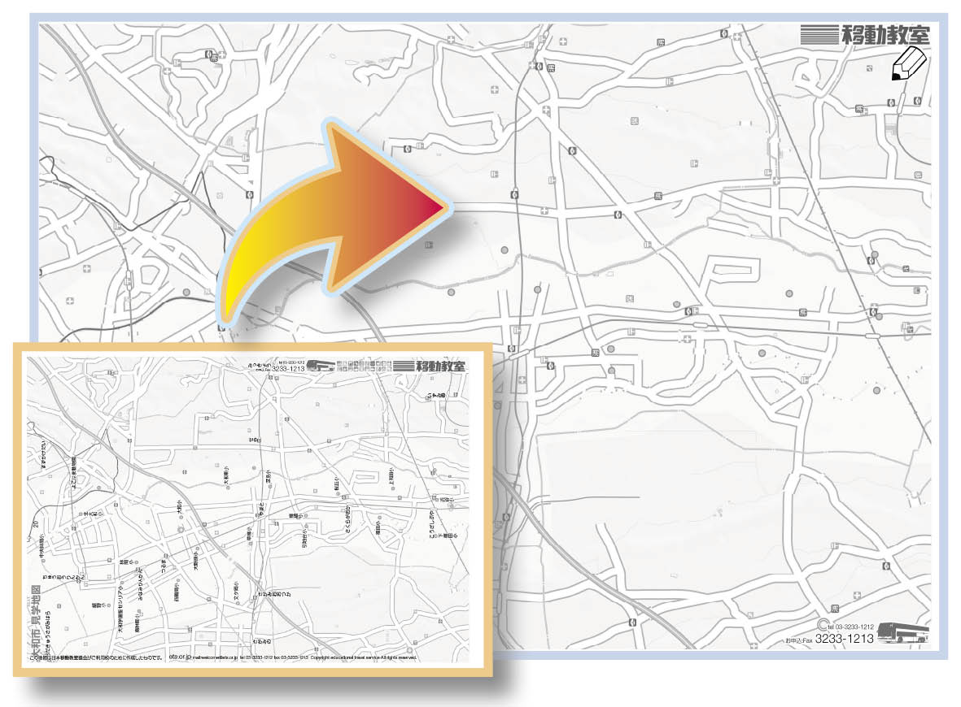Click the bus illustration in the large map corner
The image size is (961, 707).
[902, 633]
